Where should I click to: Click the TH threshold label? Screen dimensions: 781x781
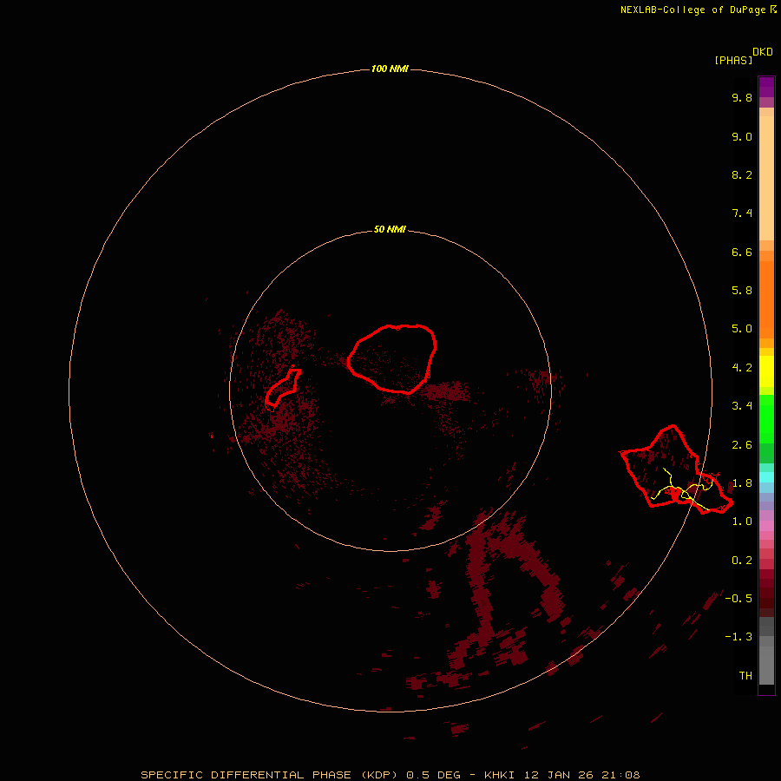(x=745, y=676)
